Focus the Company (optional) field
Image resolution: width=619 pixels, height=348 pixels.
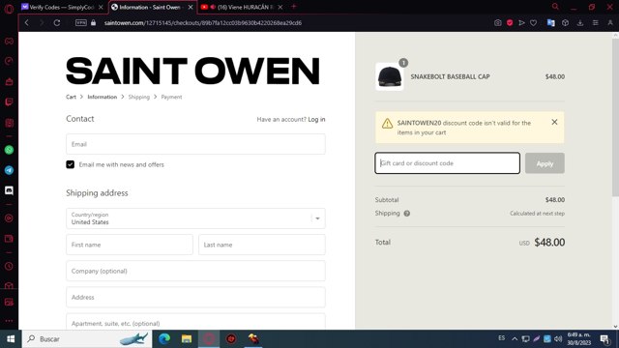[x=195, y=271]
